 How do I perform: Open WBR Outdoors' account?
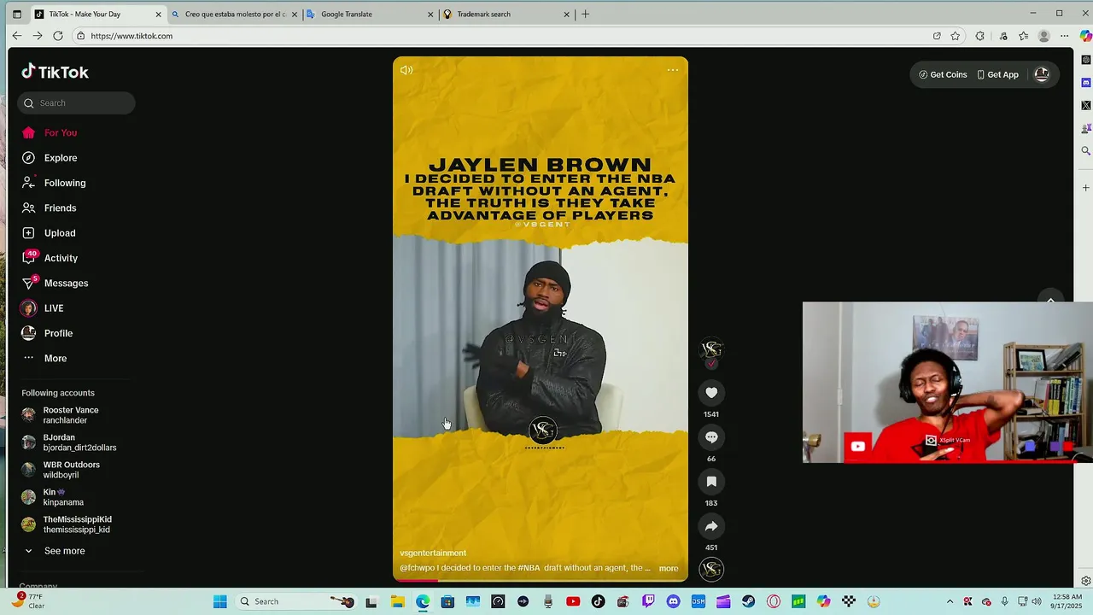click(71, 470)
